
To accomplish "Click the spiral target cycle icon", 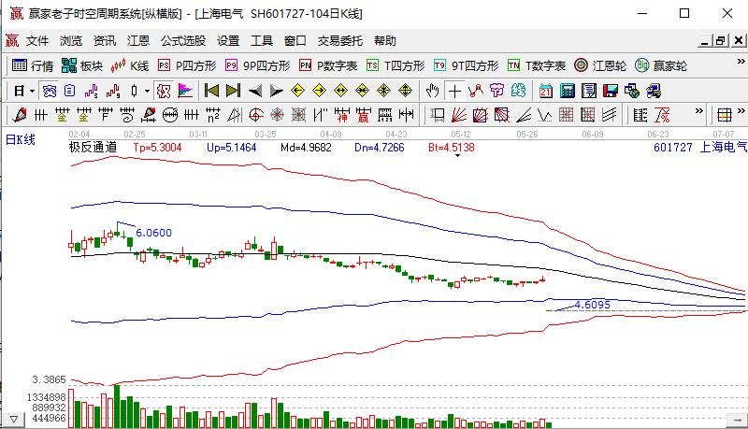I will 256,115.
